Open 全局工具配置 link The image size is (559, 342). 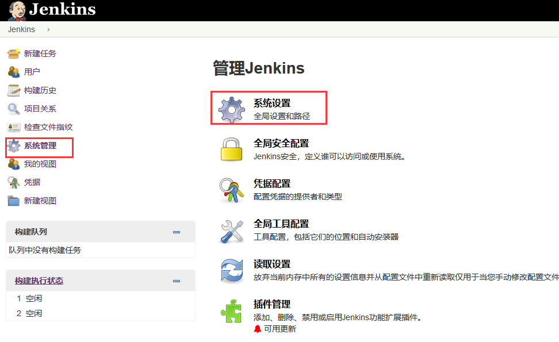pyautogui.click(x=281, y=224)
